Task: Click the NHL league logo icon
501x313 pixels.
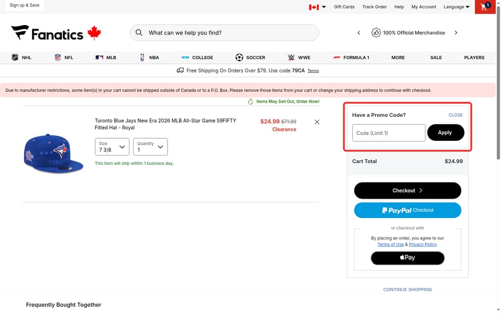Action: pos(15,57)
